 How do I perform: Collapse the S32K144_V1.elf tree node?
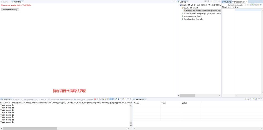181,8
